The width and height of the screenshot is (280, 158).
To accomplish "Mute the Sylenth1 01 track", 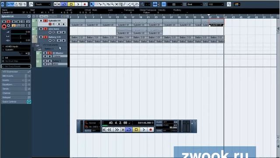I will [x=41, y=21].
